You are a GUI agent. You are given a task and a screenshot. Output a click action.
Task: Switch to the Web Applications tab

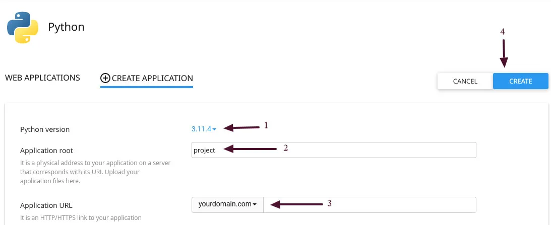click(x=42, y=78)
